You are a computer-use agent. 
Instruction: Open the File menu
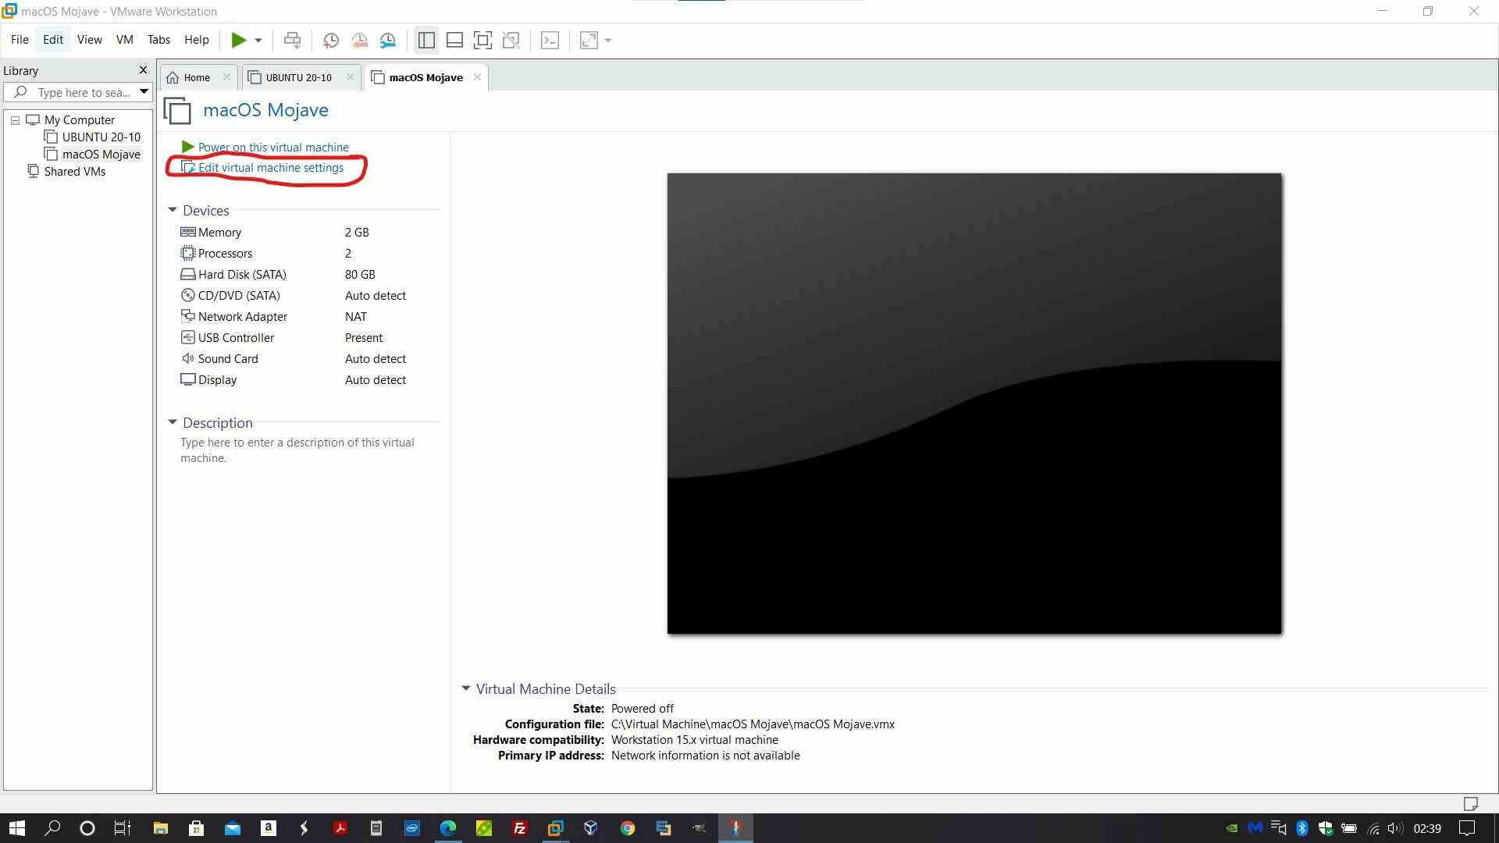20,40
